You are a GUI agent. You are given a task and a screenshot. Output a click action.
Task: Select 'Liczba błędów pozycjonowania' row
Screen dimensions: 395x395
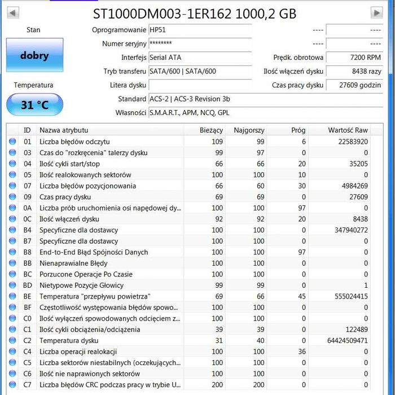(x=188, y=186)
